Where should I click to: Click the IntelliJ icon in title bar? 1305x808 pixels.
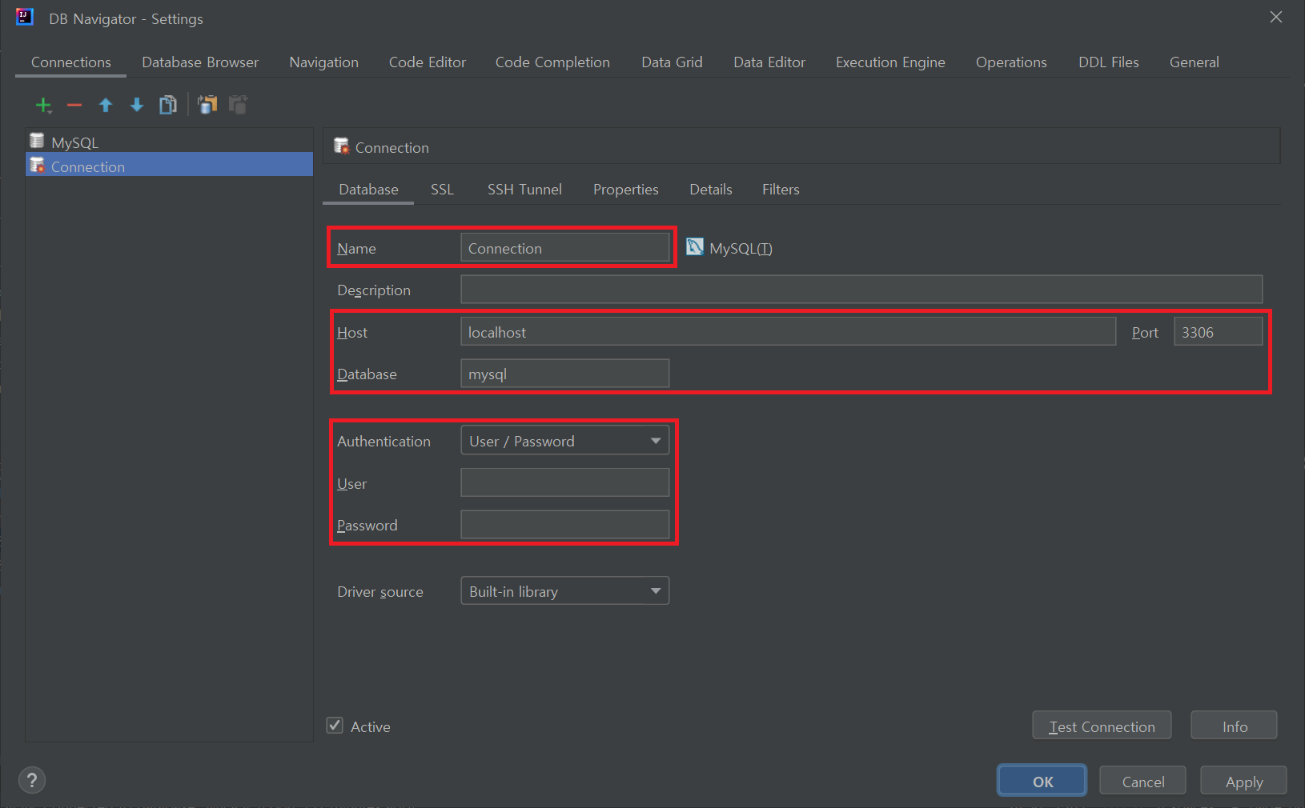[25, 18]
